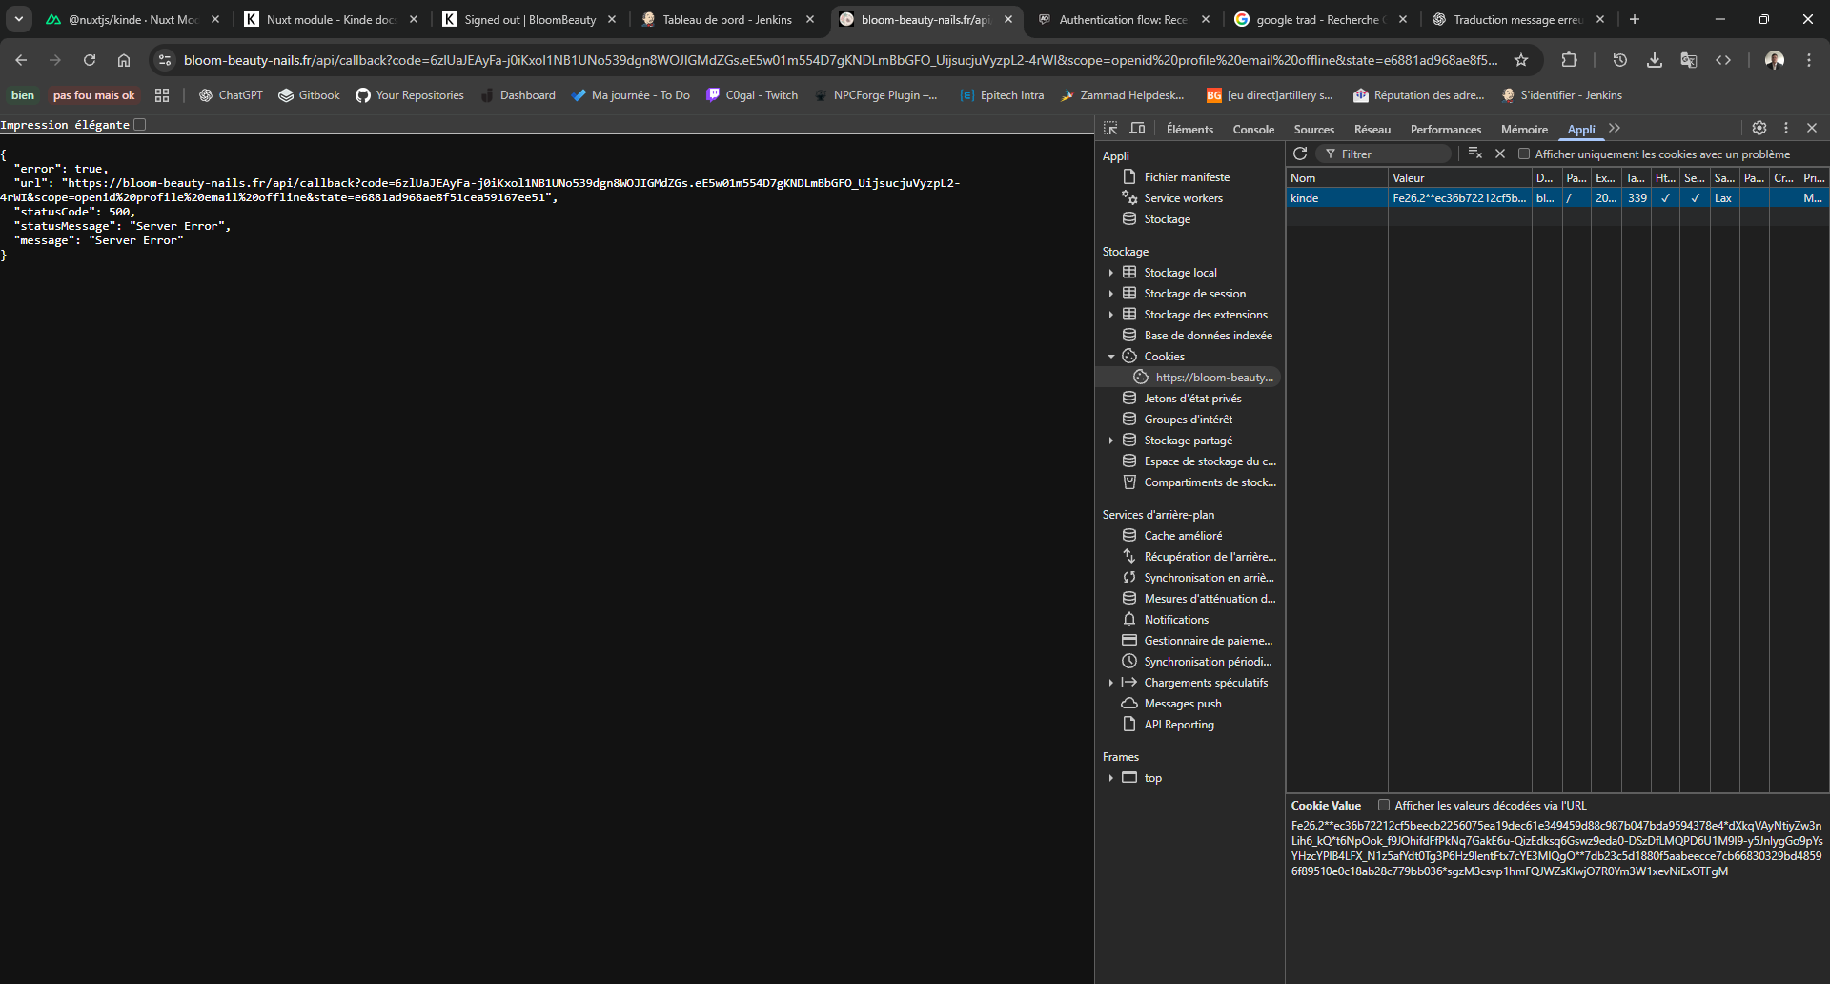1830x984 pixels.
Task: Expand the Stockage local tree node
Action: [1111, 273]
